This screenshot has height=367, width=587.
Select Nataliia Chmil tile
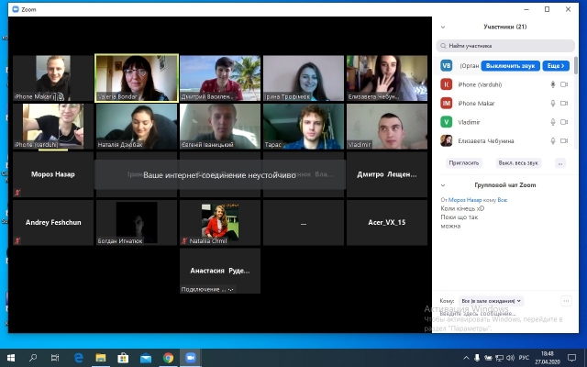click(x=220, y=222)
